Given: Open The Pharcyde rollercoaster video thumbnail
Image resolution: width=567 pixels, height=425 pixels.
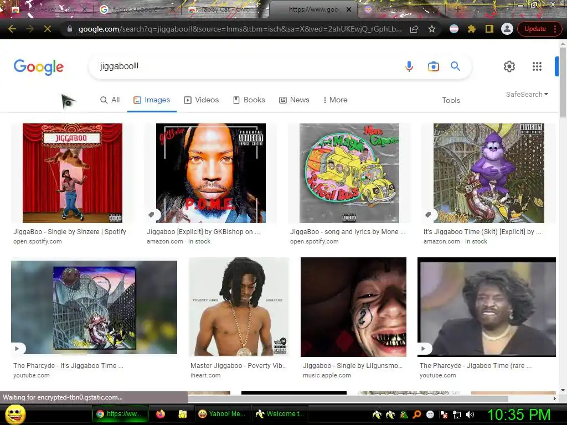Looking at the screenshot, I should pos(94,307).
